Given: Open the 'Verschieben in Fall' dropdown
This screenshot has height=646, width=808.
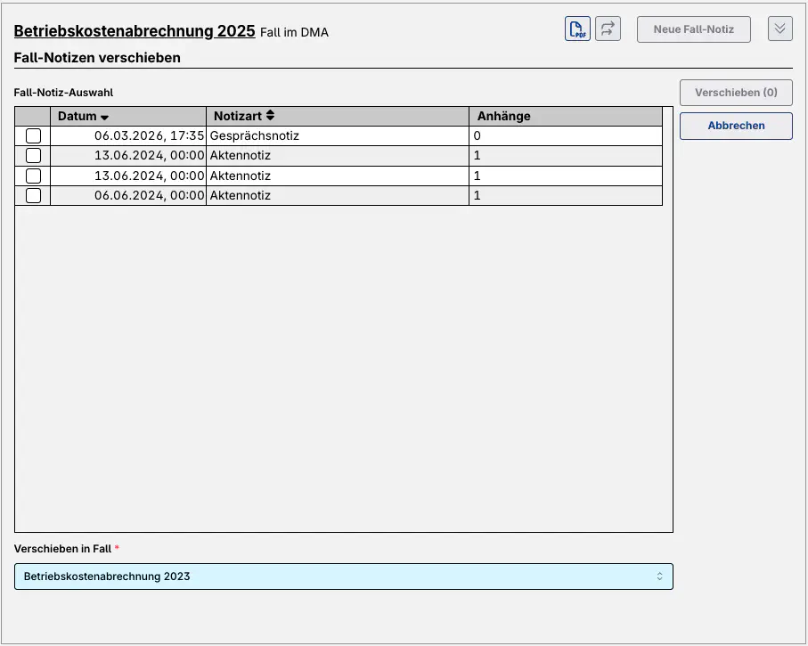Looking at the screenshot, I should [344, 576].
